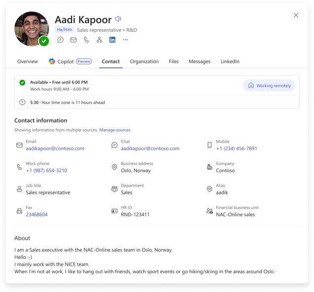Click the Working remotely button
The image size is (314, 292).
pyautogui.click(x=269, y=86)
